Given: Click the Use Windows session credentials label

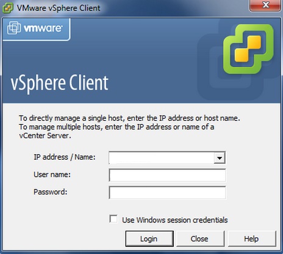Looking at the screenshot, I should tap(175, 220).
